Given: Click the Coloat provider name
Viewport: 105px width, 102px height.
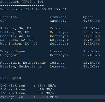Looking at the screenshot, I should pos(56,28).
